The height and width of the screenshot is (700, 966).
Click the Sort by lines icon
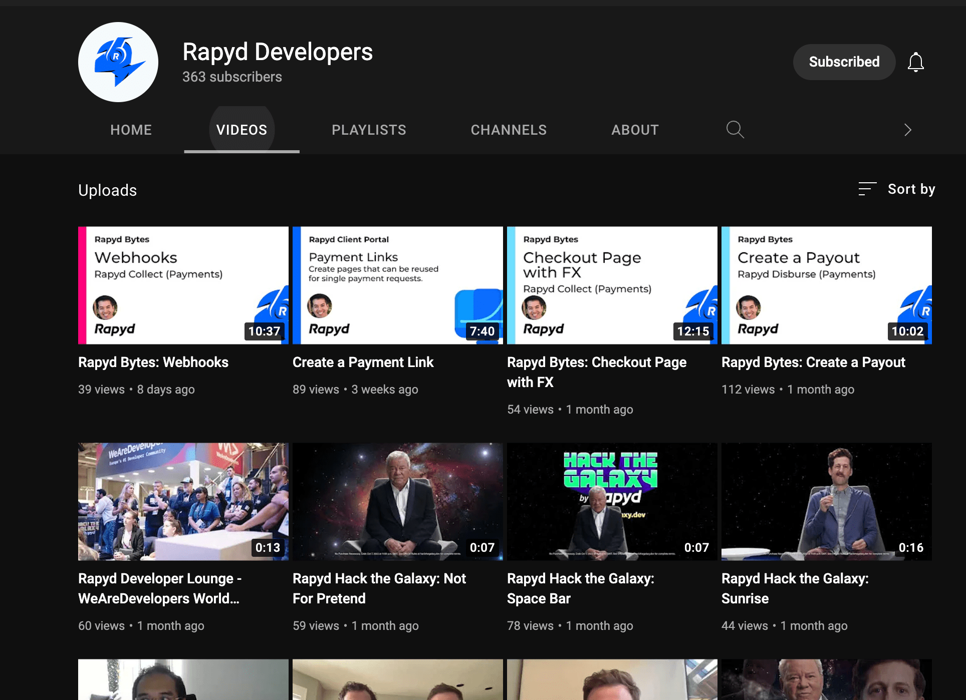(x=867, y=189)
